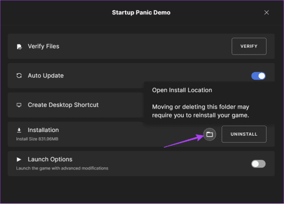Select the Verify Files label
The height and width of the screenshot is (204, 284).
coord(43,47)
